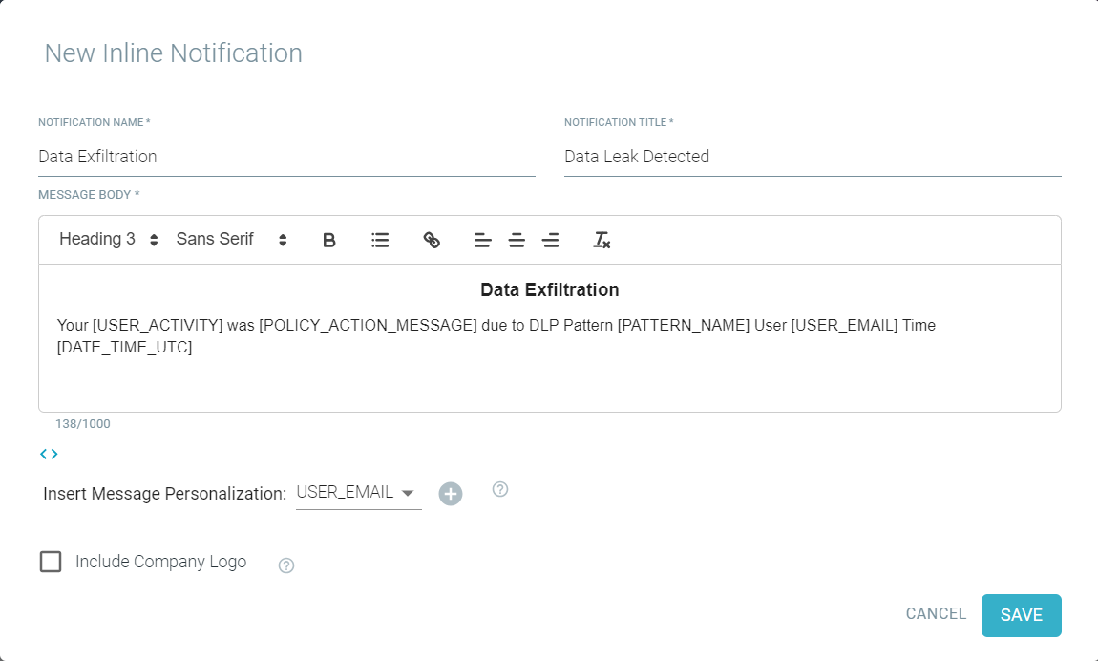This screenshot has width=1098, height=661.
Task: Insert a hyperlink using the link icon
Action: (432, 240)
